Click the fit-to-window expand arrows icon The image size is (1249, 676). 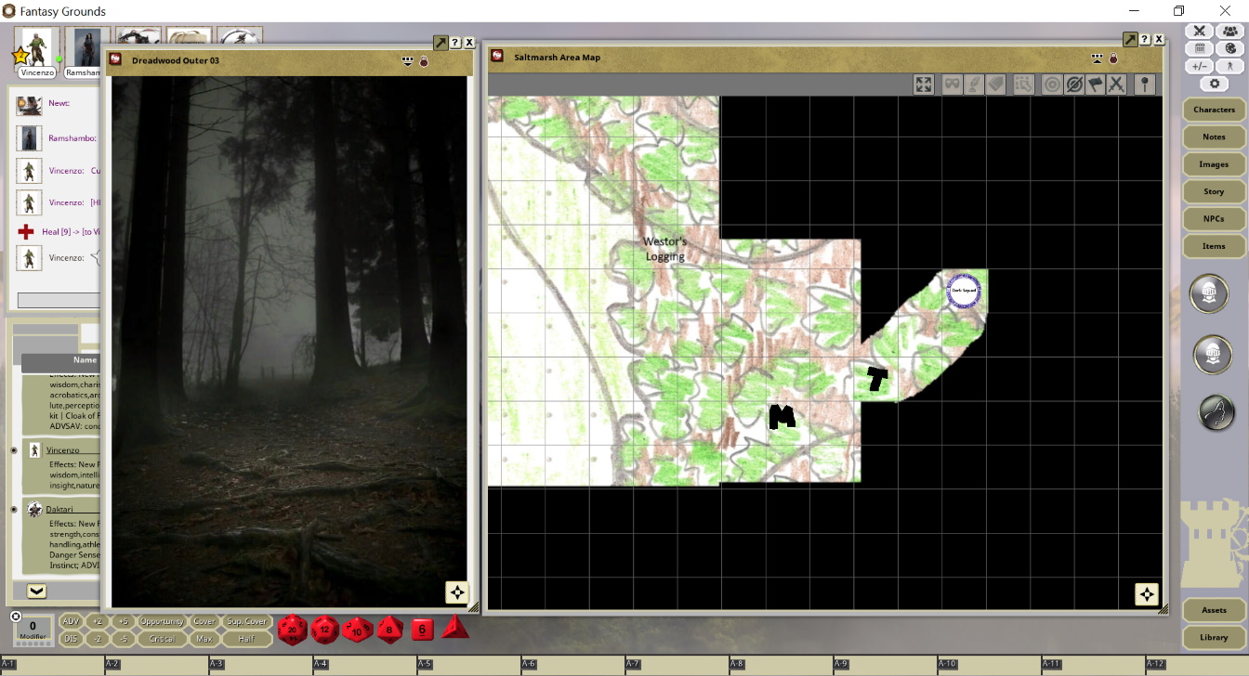click(x=923, y=84)
